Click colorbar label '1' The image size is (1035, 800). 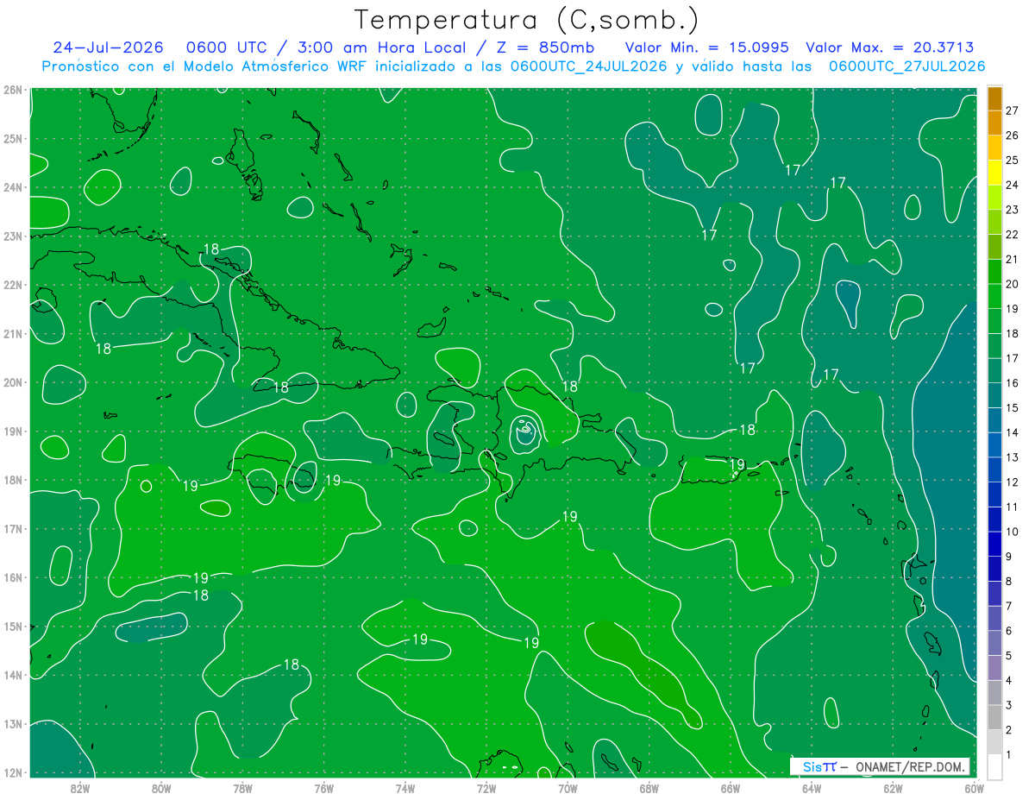point(1009,755)
